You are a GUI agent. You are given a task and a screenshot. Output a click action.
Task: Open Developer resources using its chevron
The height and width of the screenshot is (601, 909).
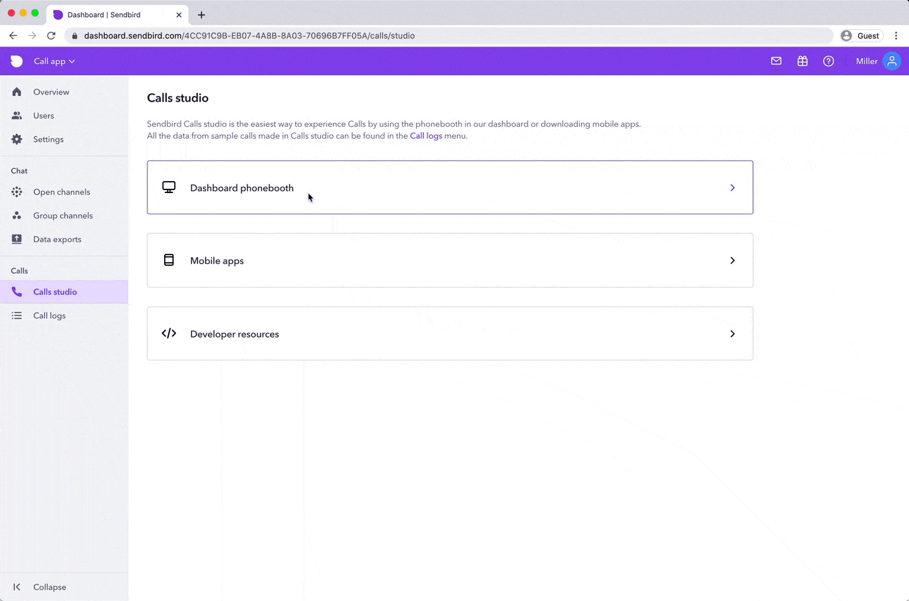733,334
